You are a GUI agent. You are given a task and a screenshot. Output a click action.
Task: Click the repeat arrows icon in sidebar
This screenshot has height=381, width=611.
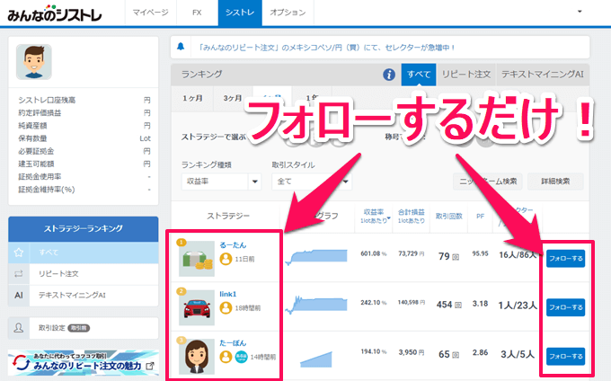(18, 274)
